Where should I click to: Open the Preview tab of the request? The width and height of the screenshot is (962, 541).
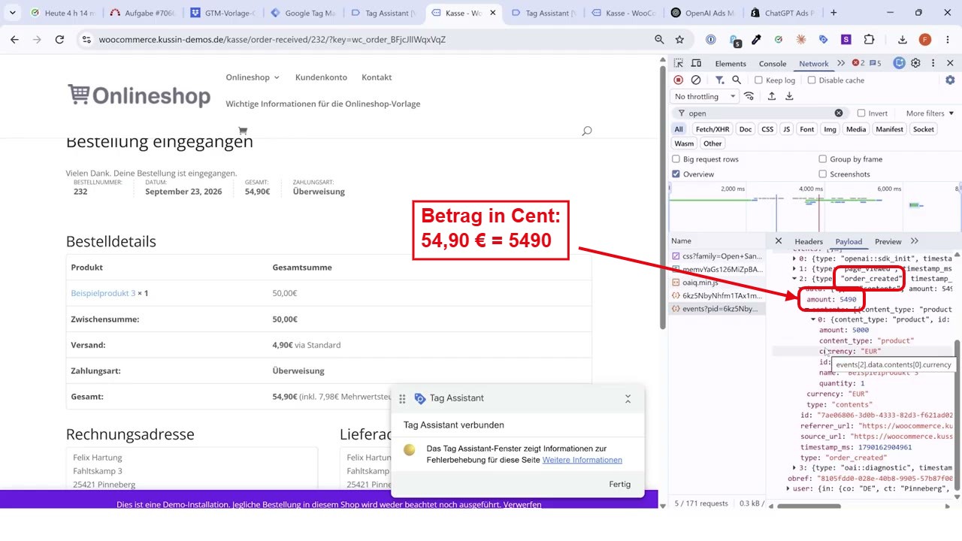pyautogui.click(x=888, y=241)
